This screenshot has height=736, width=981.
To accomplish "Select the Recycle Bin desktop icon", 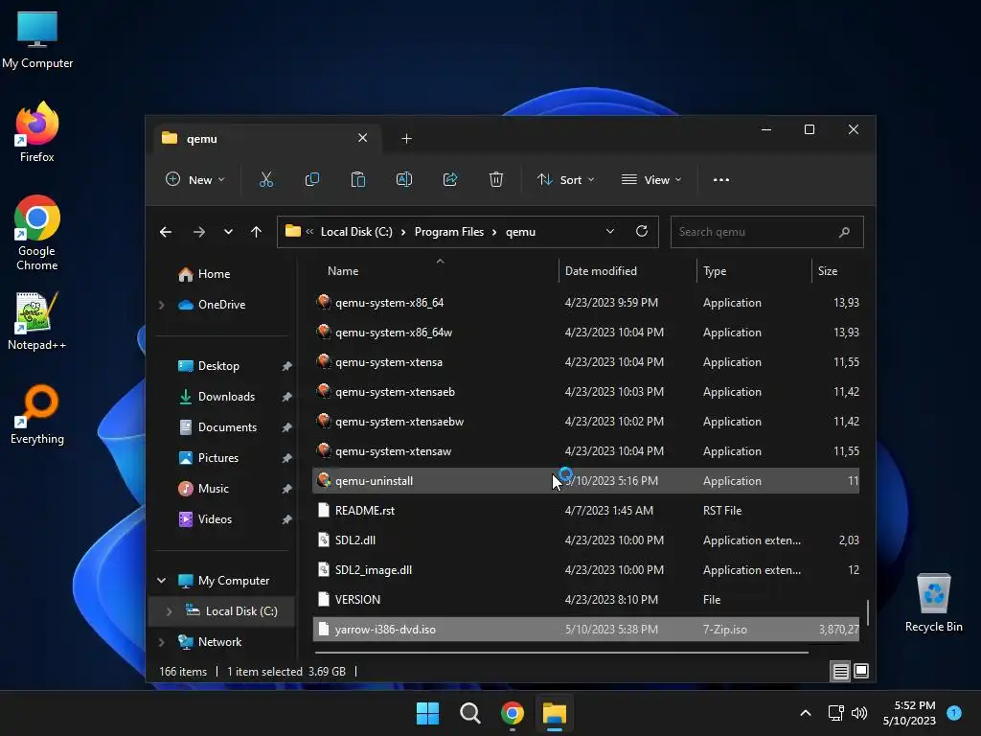I will [x=933, y=604].
